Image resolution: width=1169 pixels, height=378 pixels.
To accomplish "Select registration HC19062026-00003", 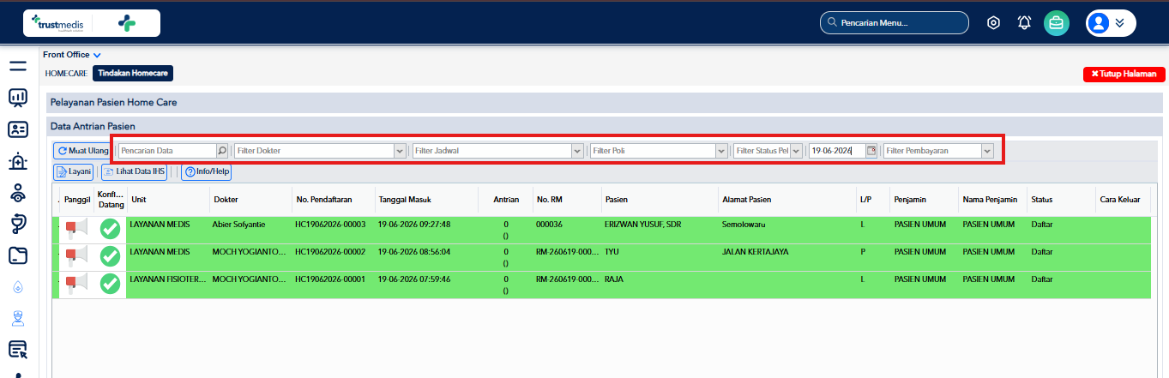I will tap(330, 225).
